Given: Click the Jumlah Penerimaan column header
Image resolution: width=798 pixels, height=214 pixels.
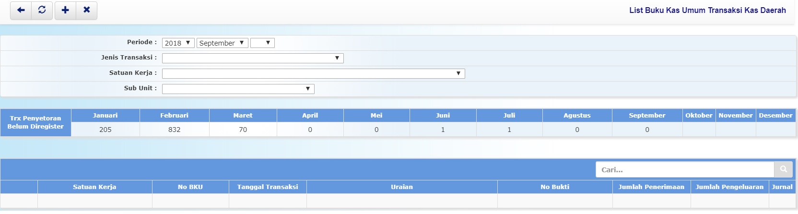Looking at the screenshot, I should 651,187.
